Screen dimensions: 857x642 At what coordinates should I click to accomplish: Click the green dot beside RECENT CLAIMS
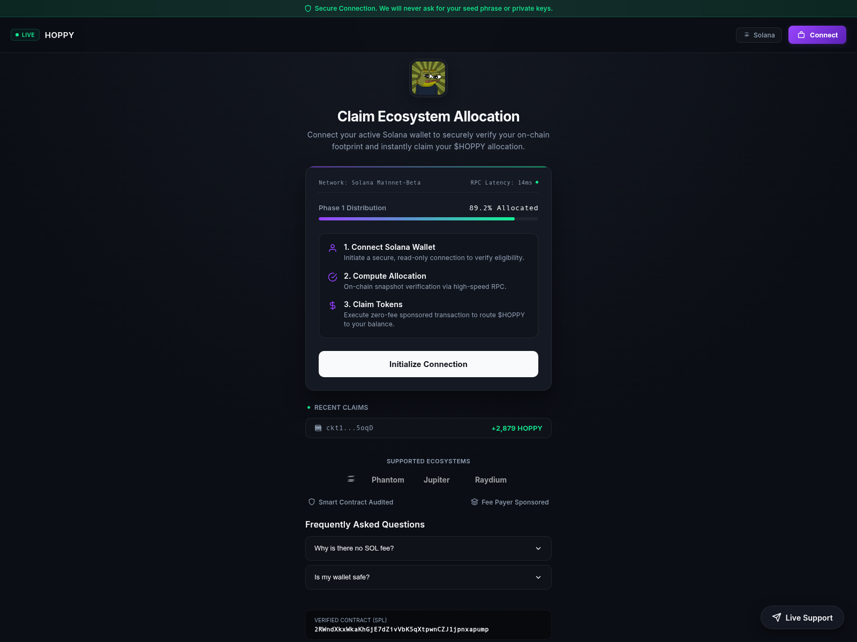tap(309, 408)
